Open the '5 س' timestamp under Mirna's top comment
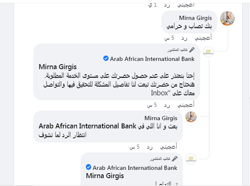Image resolution: width=250 pixels, height=186 pixels. coord(168,38)
